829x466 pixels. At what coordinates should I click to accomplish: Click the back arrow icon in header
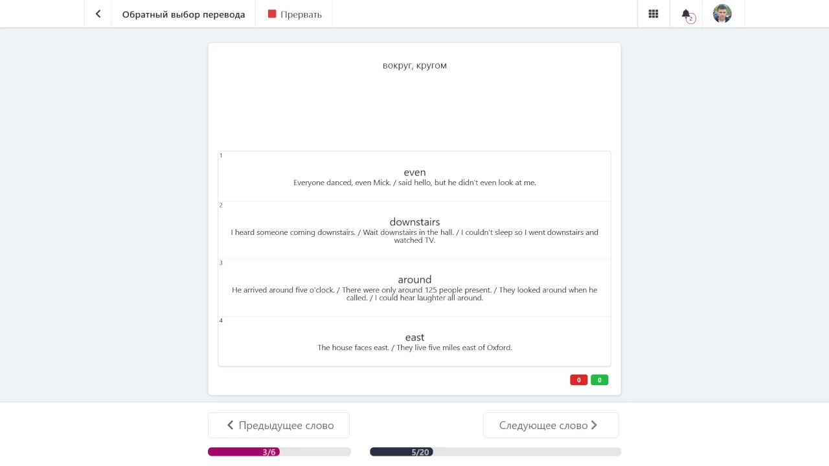coord(98,14)
